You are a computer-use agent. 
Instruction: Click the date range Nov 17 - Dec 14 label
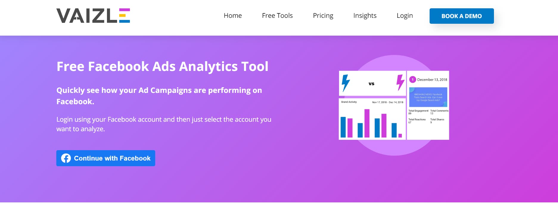[x=388, y=102]
